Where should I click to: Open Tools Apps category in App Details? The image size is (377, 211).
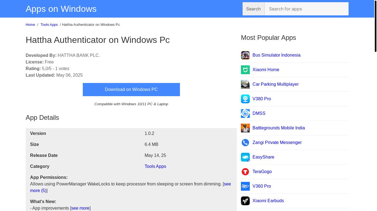pyautogui.click(x=155, y=166)
